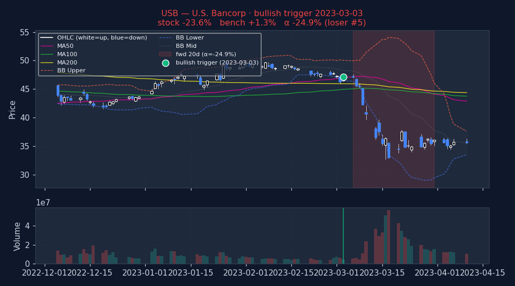Click the USB — U.S. Bancorp chart title

(262, 14)
